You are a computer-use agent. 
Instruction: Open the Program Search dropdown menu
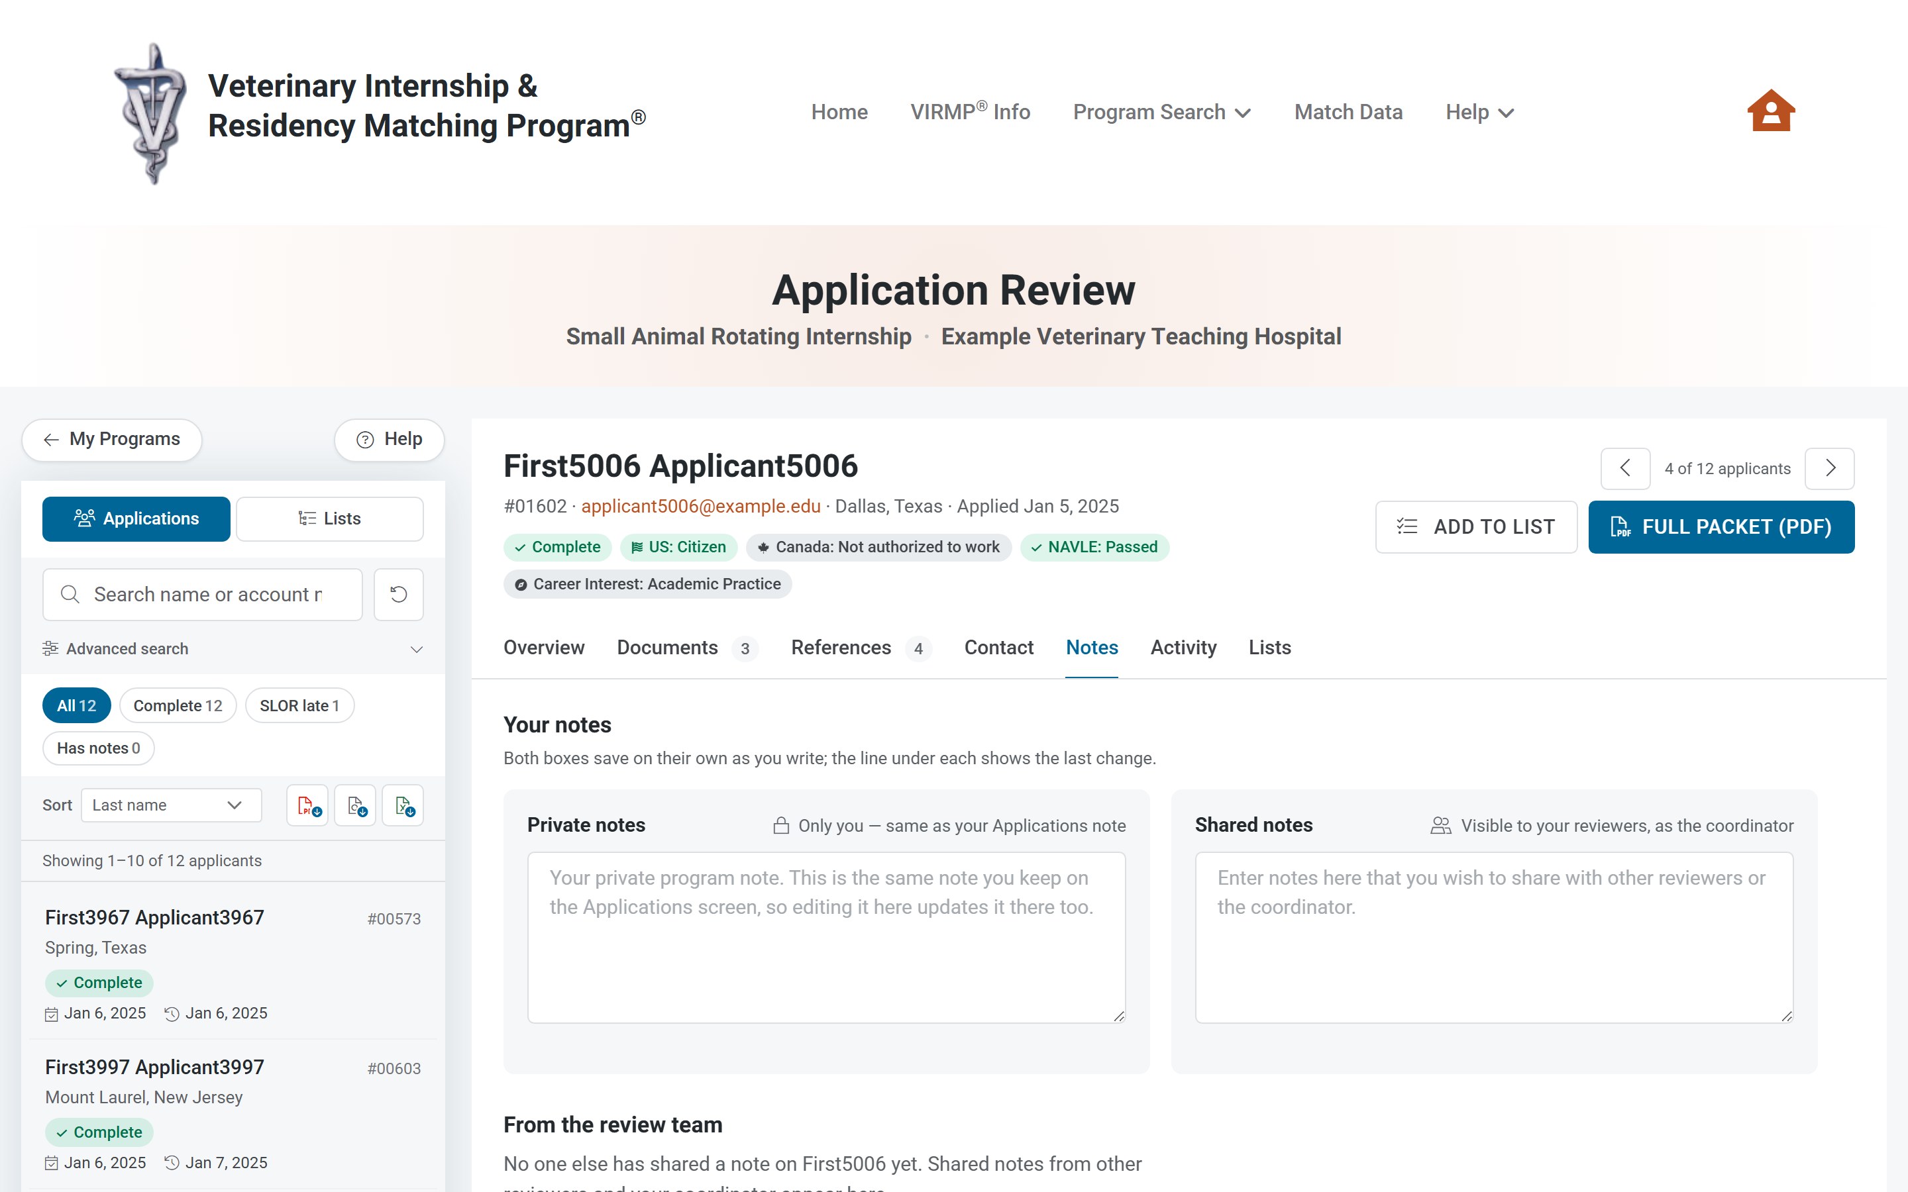click(1161, 112)
